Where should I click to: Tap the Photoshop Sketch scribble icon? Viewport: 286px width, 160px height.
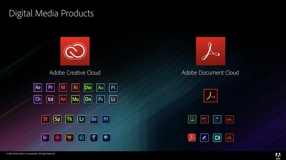tap(94, 137)
